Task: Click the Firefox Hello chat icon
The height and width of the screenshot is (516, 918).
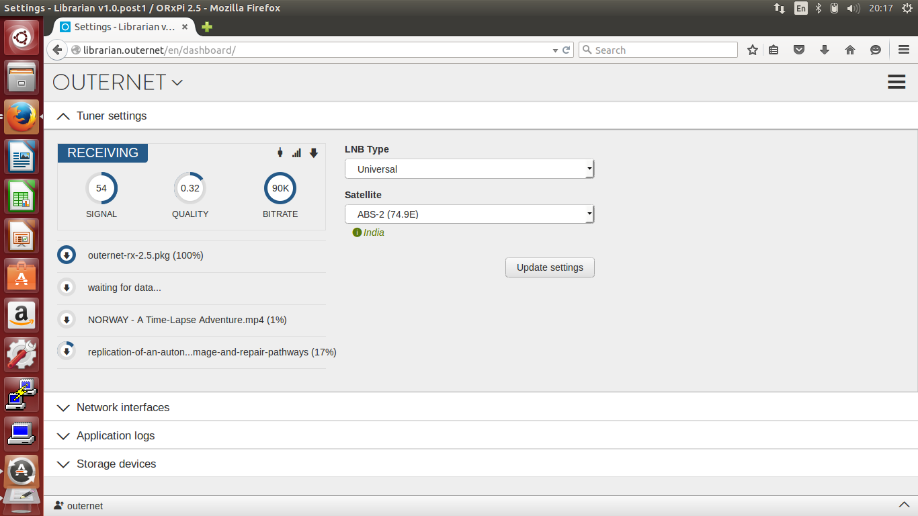Action: pos(876,50)
